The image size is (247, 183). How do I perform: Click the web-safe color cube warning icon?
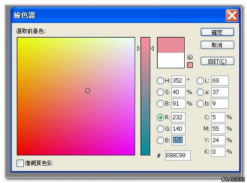(190, 57)
